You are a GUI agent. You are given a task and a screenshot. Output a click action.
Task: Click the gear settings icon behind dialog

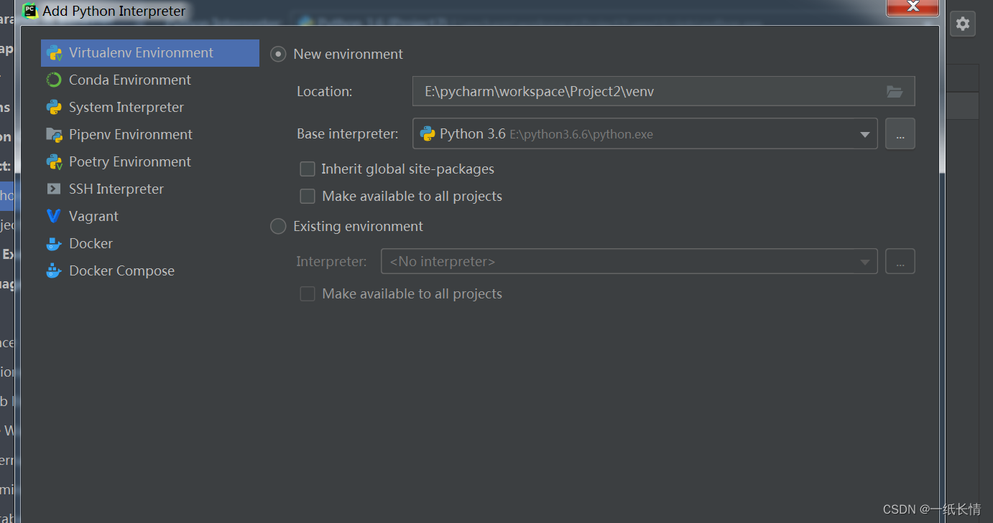[x=963, y=24]
